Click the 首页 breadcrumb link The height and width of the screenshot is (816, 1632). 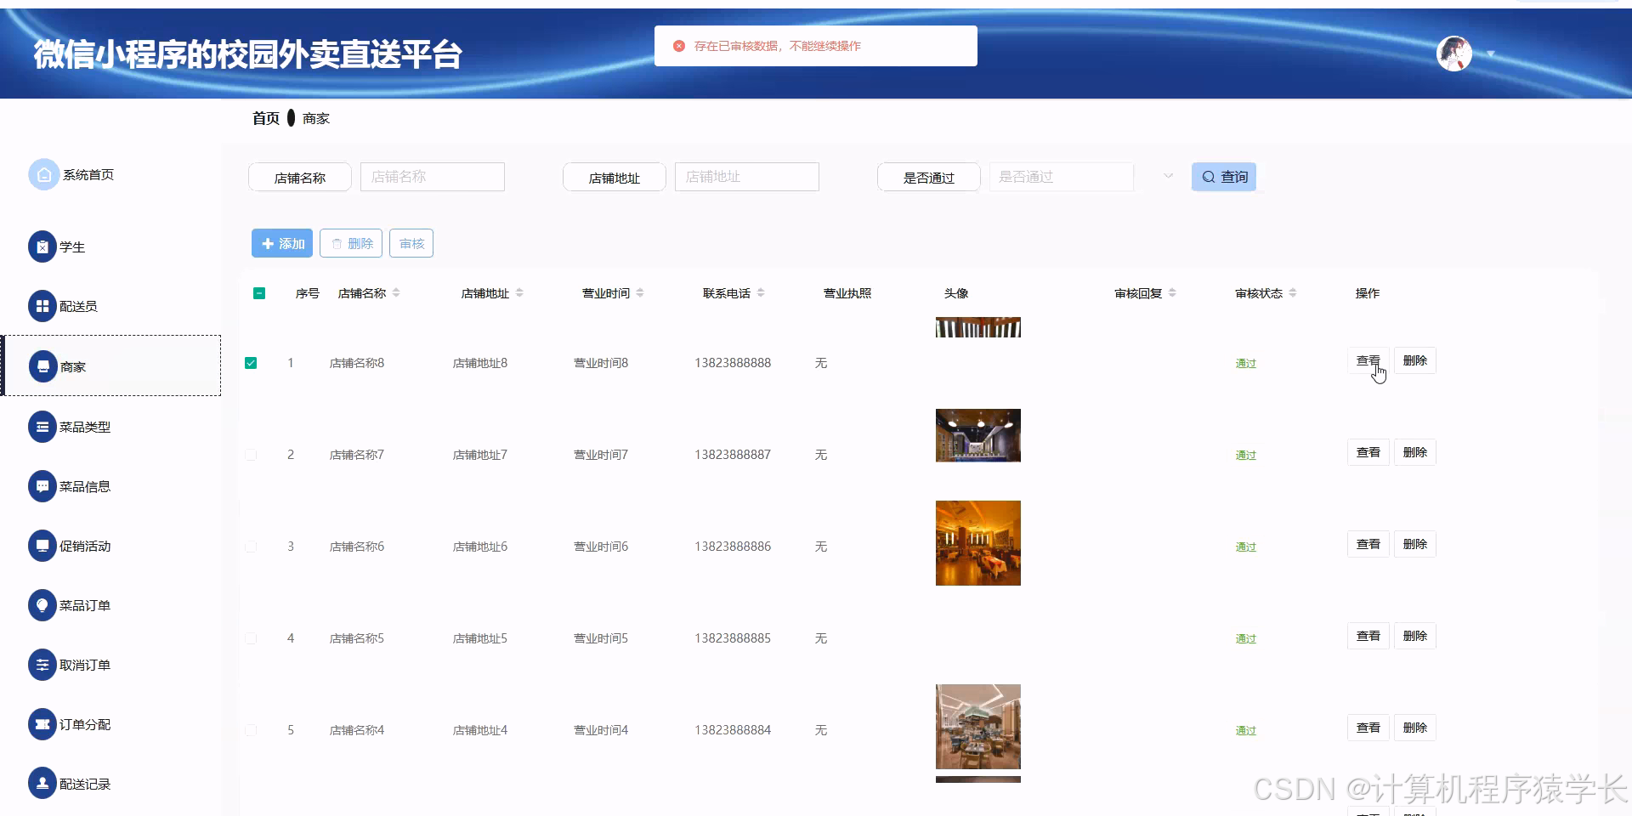pyautogui.click(x=266, y=118)
